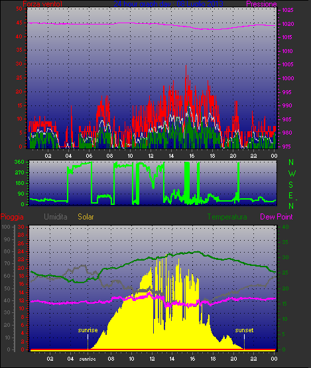Click the 180 value on the wind direction axis
The width and height of the screenshot is (311, 368).
[19, 183]
